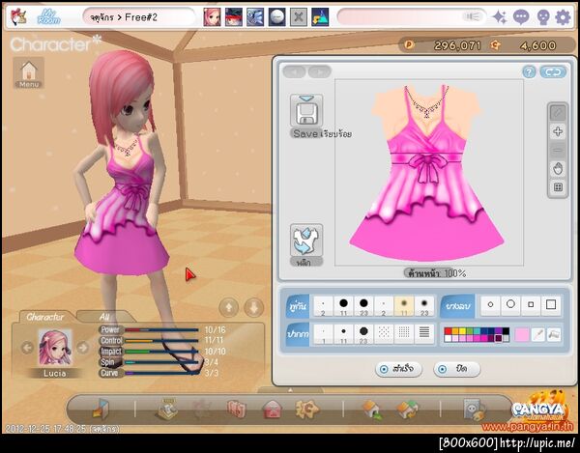Image resolution: width=580 pixels, height=453 pixels.
Task: Select hard brush size 23
Action: [363, 306]
